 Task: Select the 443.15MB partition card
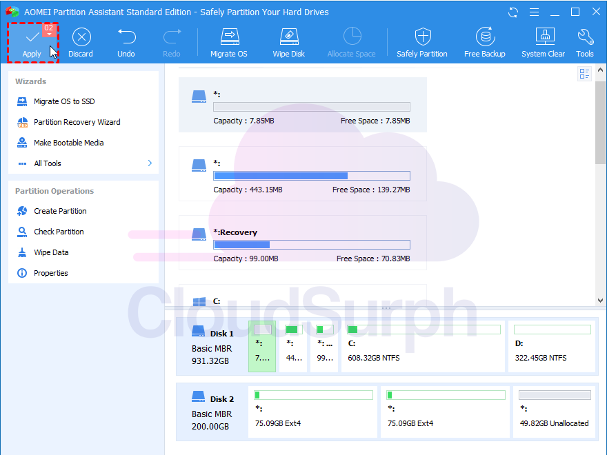pos(302,174)
